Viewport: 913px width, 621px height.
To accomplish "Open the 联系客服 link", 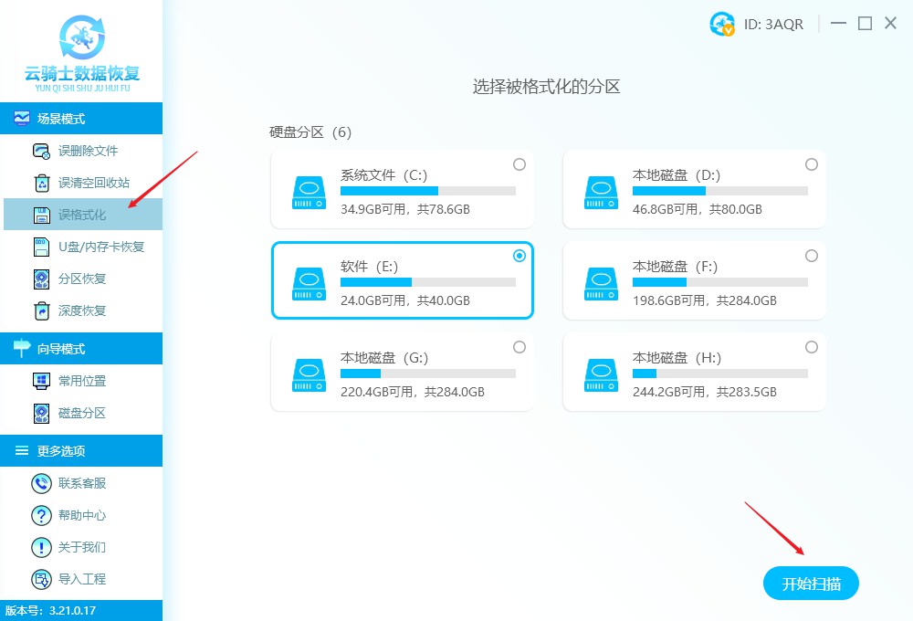I will 83,483.
